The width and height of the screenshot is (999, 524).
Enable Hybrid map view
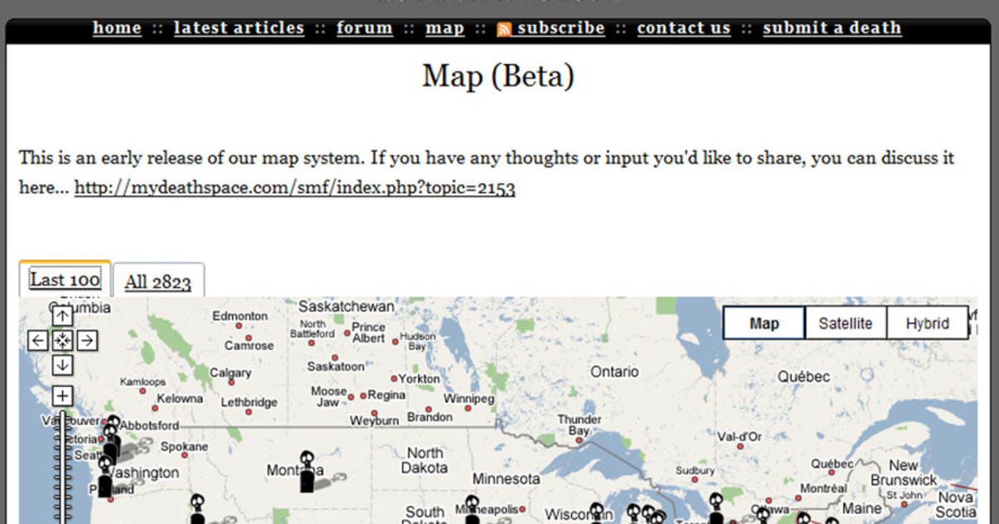coord(927,323)
